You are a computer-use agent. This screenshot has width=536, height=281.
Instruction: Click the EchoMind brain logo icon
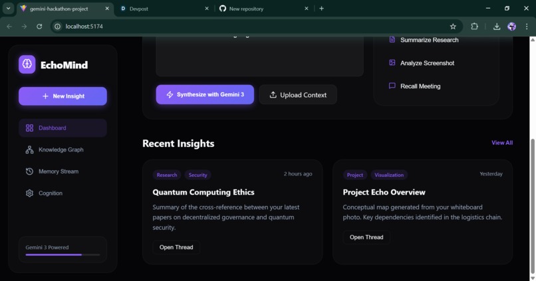click(x=27, y=64)
